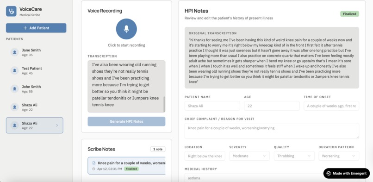Image resolution: width=373 pixels, height=182 pixels.
Task: Click the 'Click to start recording' label
Action: pyautogui.click(x=126, y=45)
